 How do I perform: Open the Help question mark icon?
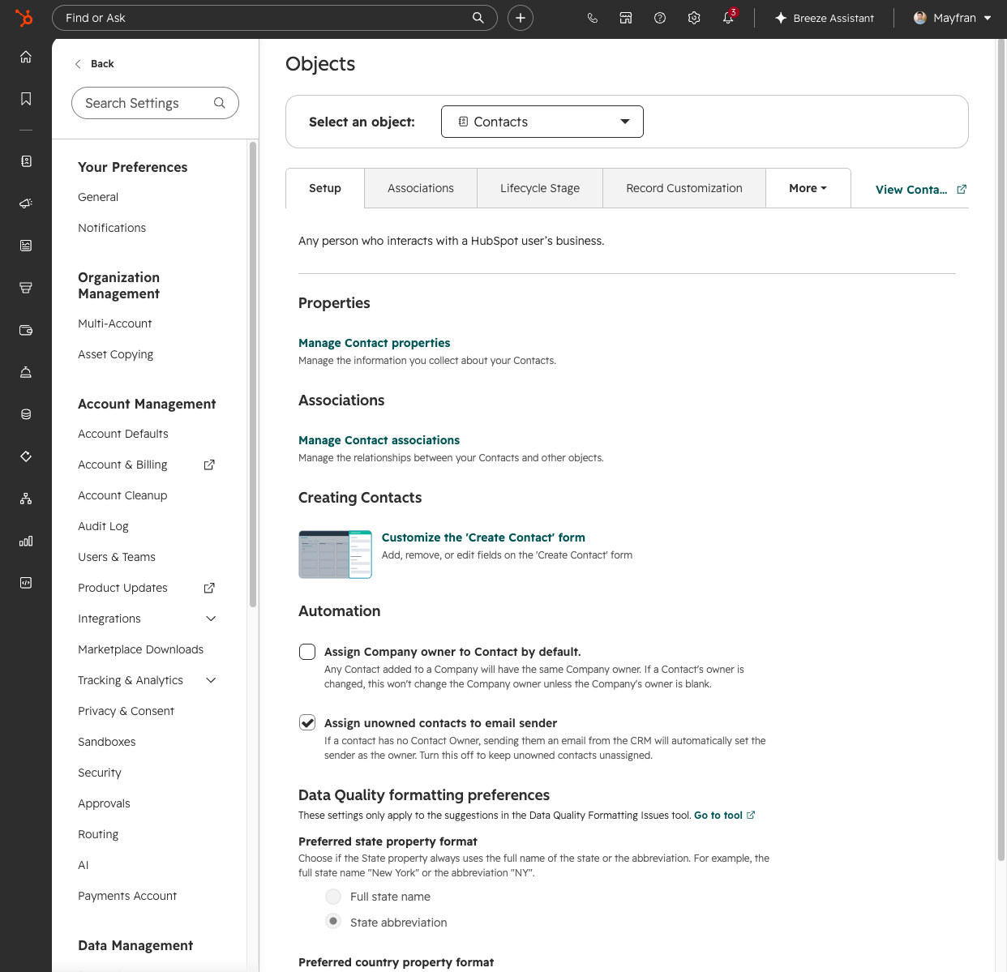click(x=660, y=18)
